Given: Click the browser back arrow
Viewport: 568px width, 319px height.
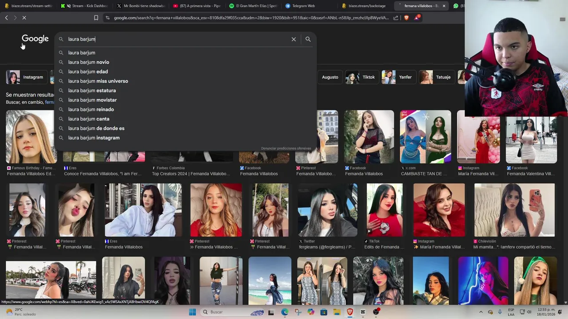Looking at the screenshot, I should tap(6, 18).
